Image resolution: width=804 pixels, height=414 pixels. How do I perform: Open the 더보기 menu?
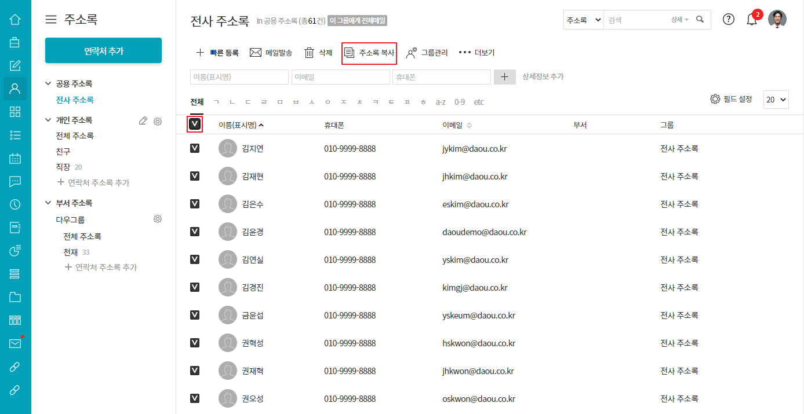coord(476,53)
